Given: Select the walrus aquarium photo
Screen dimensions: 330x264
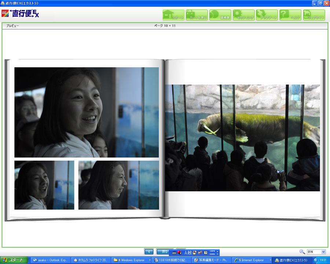Looking at the screenshot, I should pos(242,138).
